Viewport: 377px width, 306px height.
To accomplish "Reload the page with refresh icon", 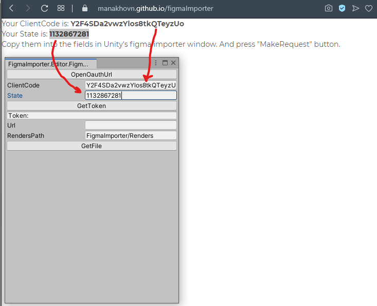I will click(x=44, y=8).
